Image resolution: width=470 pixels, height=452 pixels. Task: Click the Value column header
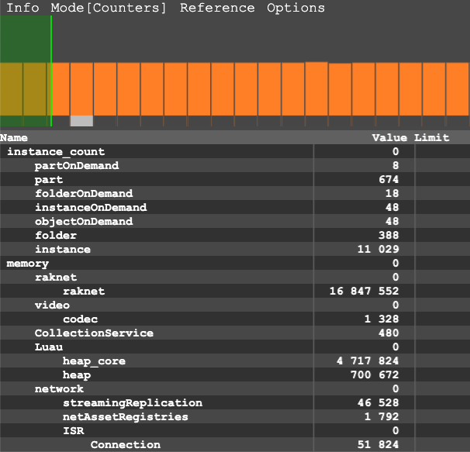389,137
